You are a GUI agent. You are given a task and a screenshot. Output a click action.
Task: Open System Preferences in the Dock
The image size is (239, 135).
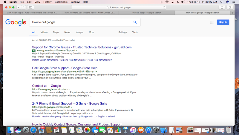pyautogui.click(x=156, y=130)
